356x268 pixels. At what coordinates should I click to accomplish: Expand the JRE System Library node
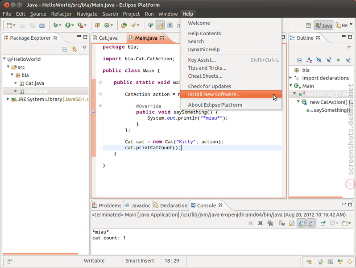click(x=8, y=99)
